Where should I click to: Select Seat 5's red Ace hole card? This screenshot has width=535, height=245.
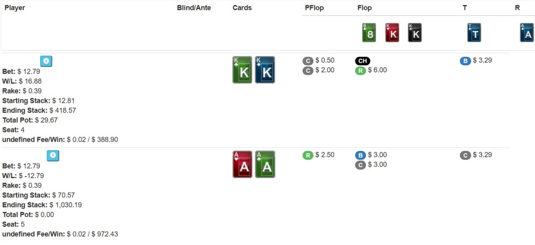242,164
